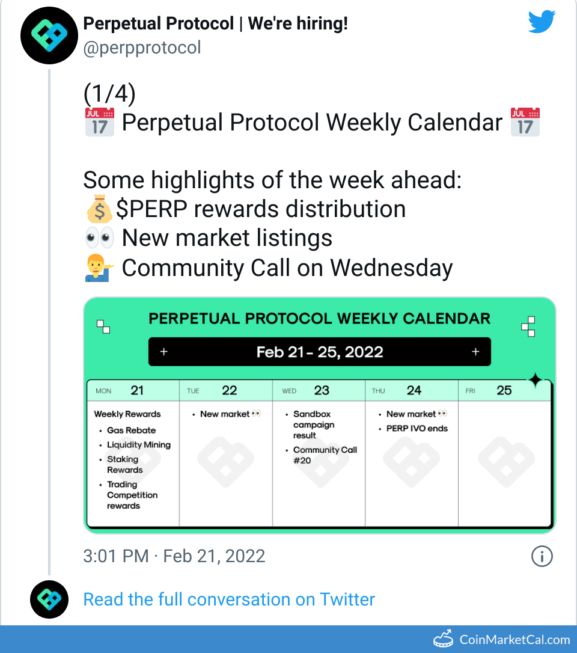Click the CoinMarketCal logo icon

(x=444, y=639)
